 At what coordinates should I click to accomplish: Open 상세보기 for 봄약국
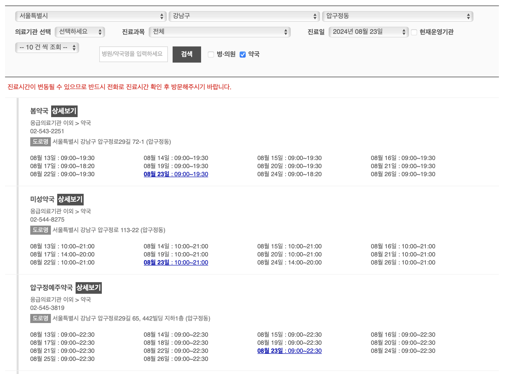pos(64,111)
